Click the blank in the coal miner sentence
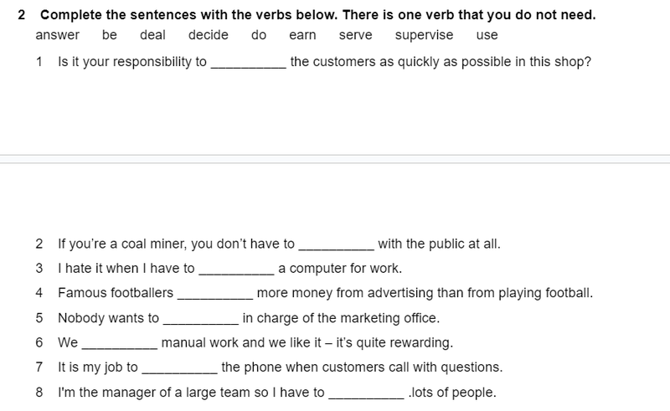The width and height of the screenshot is (670, 411). 336,244
